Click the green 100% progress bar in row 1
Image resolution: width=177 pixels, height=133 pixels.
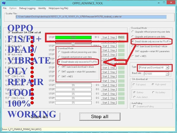tap(73, 37)
